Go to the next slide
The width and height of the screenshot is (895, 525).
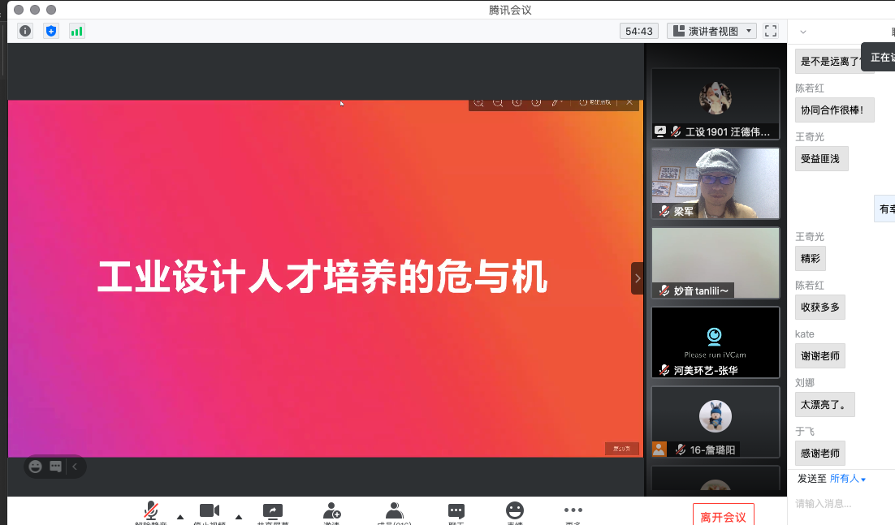tap(536, 102)
